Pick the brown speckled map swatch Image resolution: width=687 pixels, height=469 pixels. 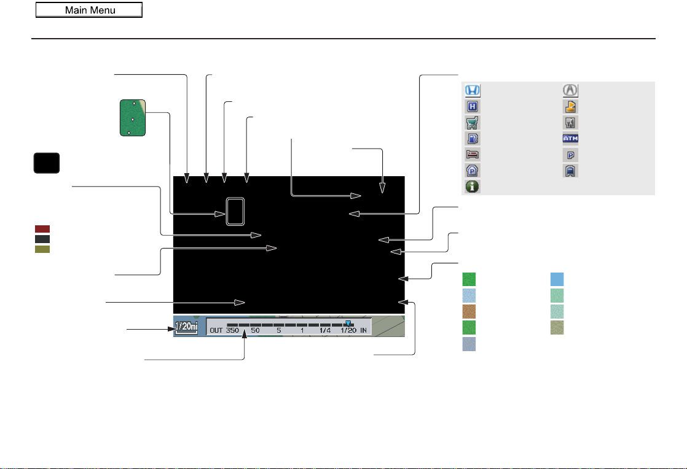click(469, 311)
